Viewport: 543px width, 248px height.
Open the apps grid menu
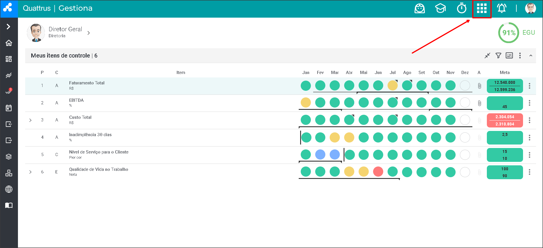(482, 9)
